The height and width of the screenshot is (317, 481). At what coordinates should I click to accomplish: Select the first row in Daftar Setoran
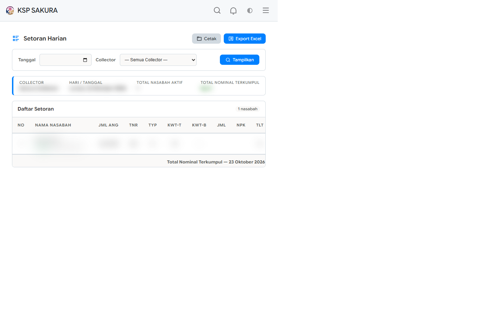(139, 144)
